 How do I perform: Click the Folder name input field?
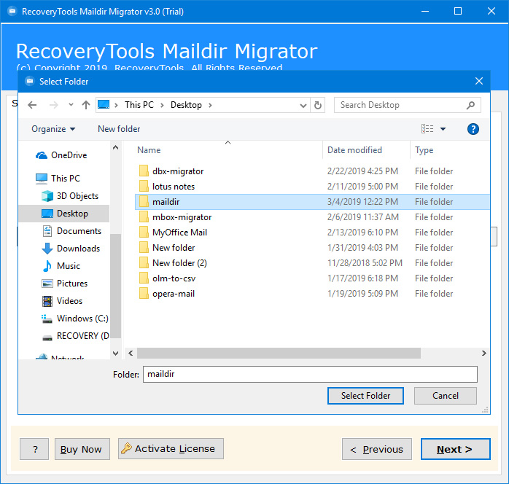pos(310,375)
